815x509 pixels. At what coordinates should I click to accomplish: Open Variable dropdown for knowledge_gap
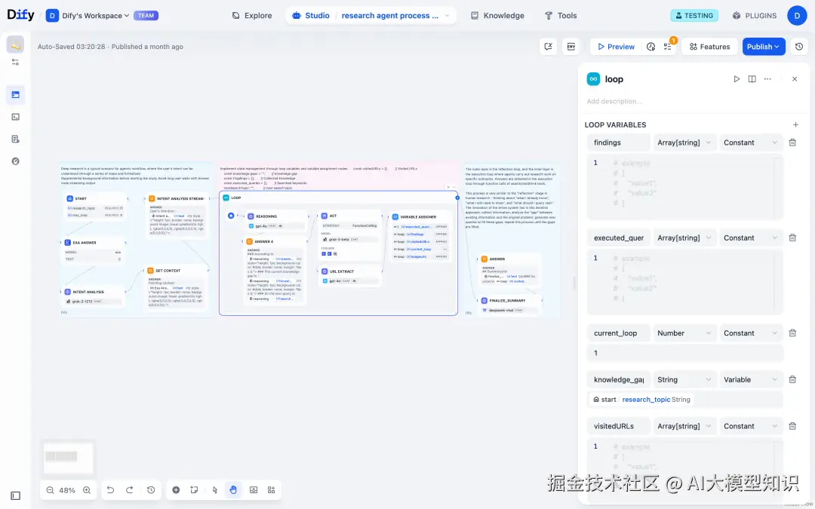(751, 379)
